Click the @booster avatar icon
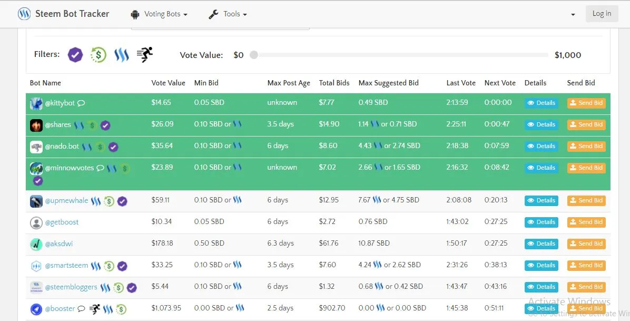Screen dimensions: 630x321 click(36, 309)
